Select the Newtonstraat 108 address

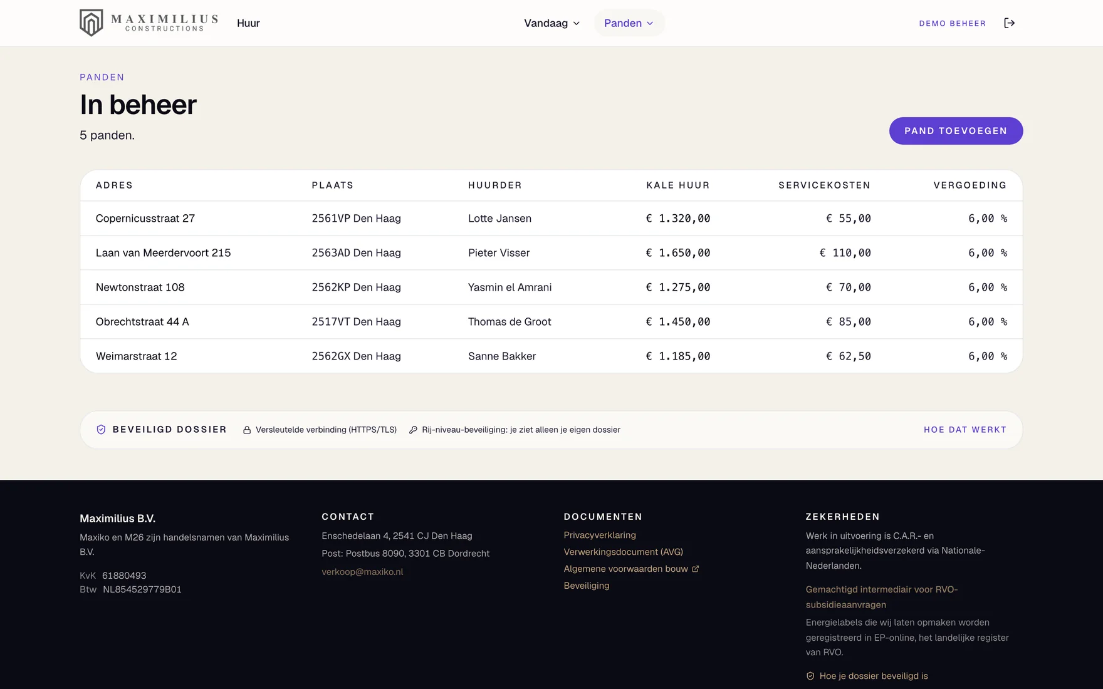[140, 288]
